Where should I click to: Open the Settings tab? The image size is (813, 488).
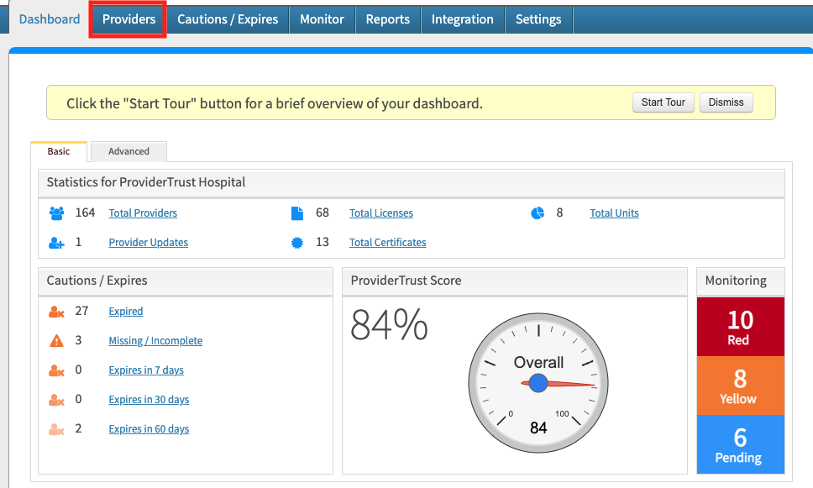[538, 19]
